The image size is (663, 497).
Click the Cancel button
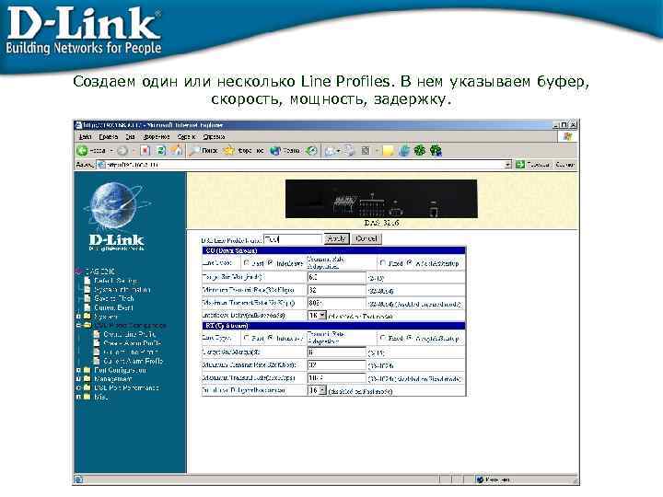[x=366, y=238]
